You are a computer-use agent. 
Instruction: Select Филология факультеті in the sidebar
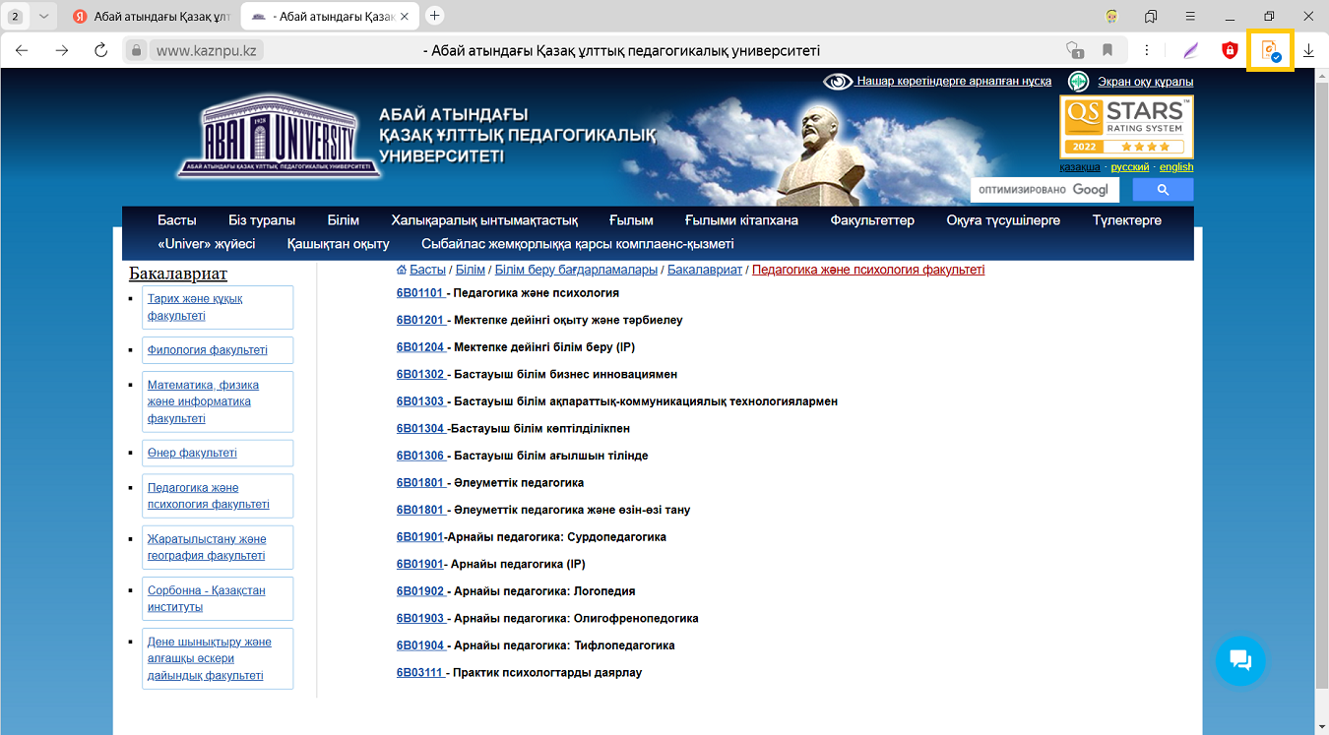(207, 350)
